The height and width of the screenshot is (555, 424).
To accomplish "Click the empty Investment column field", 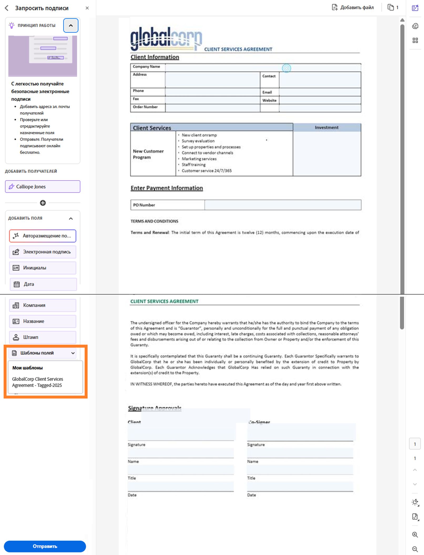I will 327,153.
